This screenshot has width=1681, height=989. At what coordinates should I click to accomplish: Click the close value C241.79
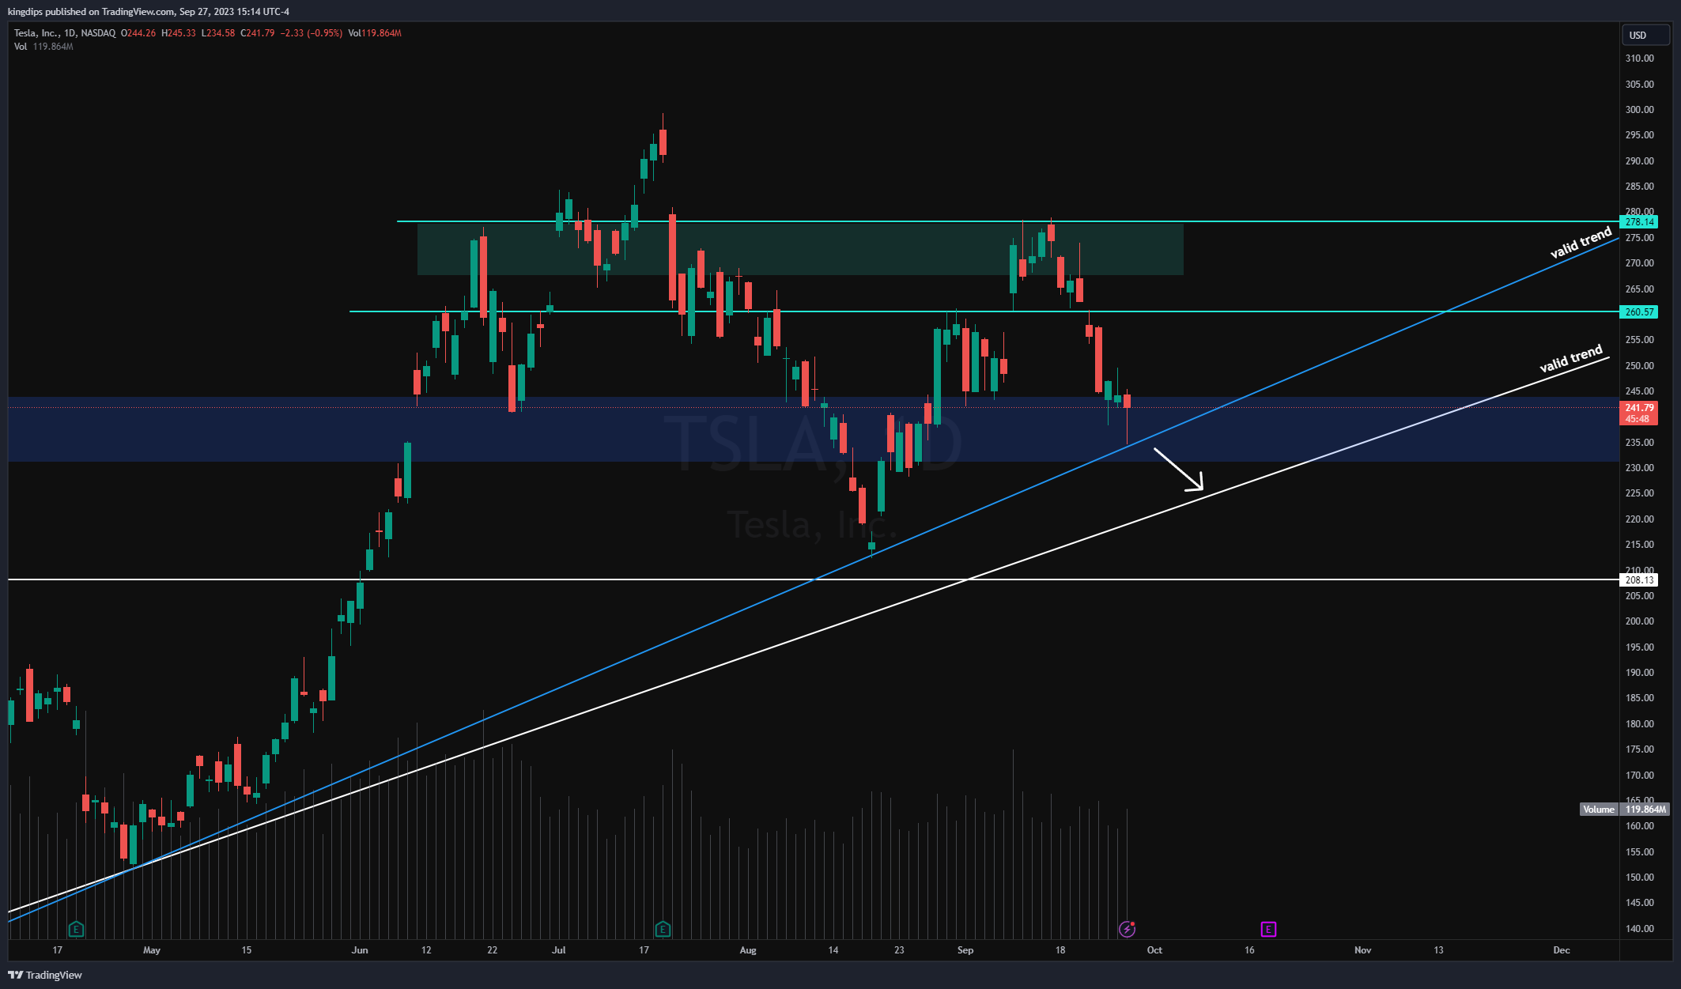(x=258, y=33)
